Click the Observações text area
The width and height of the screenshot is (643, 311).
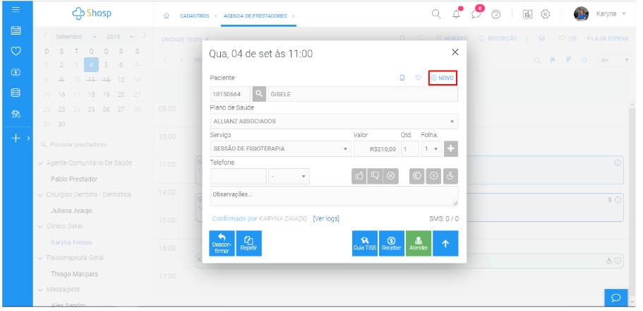tap(335, 196)
